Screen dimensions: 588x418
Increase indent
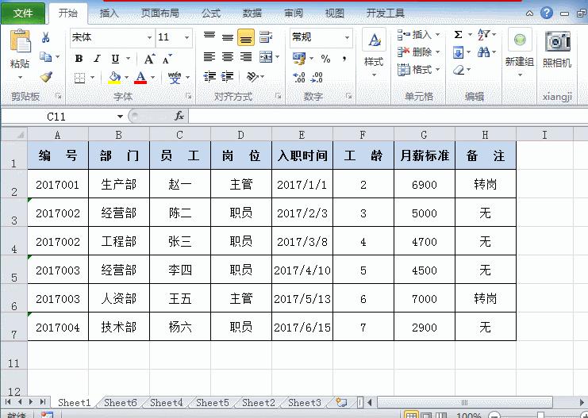click(227, 77)
